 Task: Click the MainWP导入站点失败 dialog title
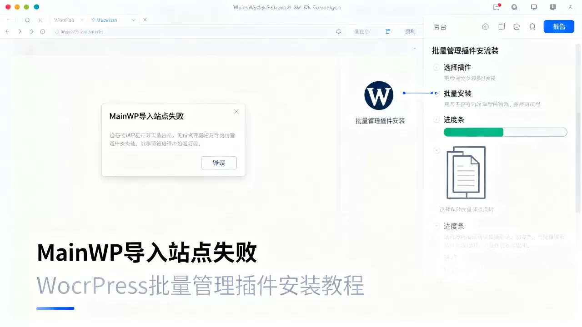click(146, 116)
